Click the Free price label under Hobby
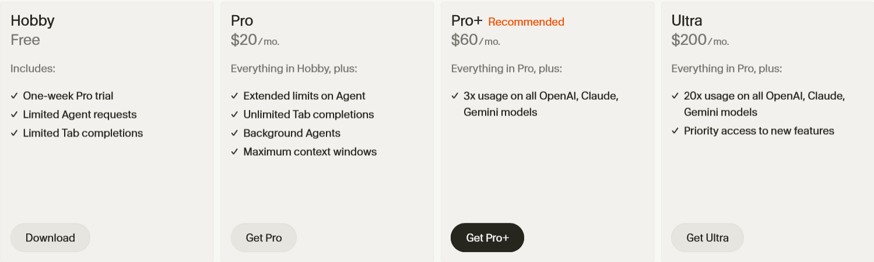 point(25,40)
